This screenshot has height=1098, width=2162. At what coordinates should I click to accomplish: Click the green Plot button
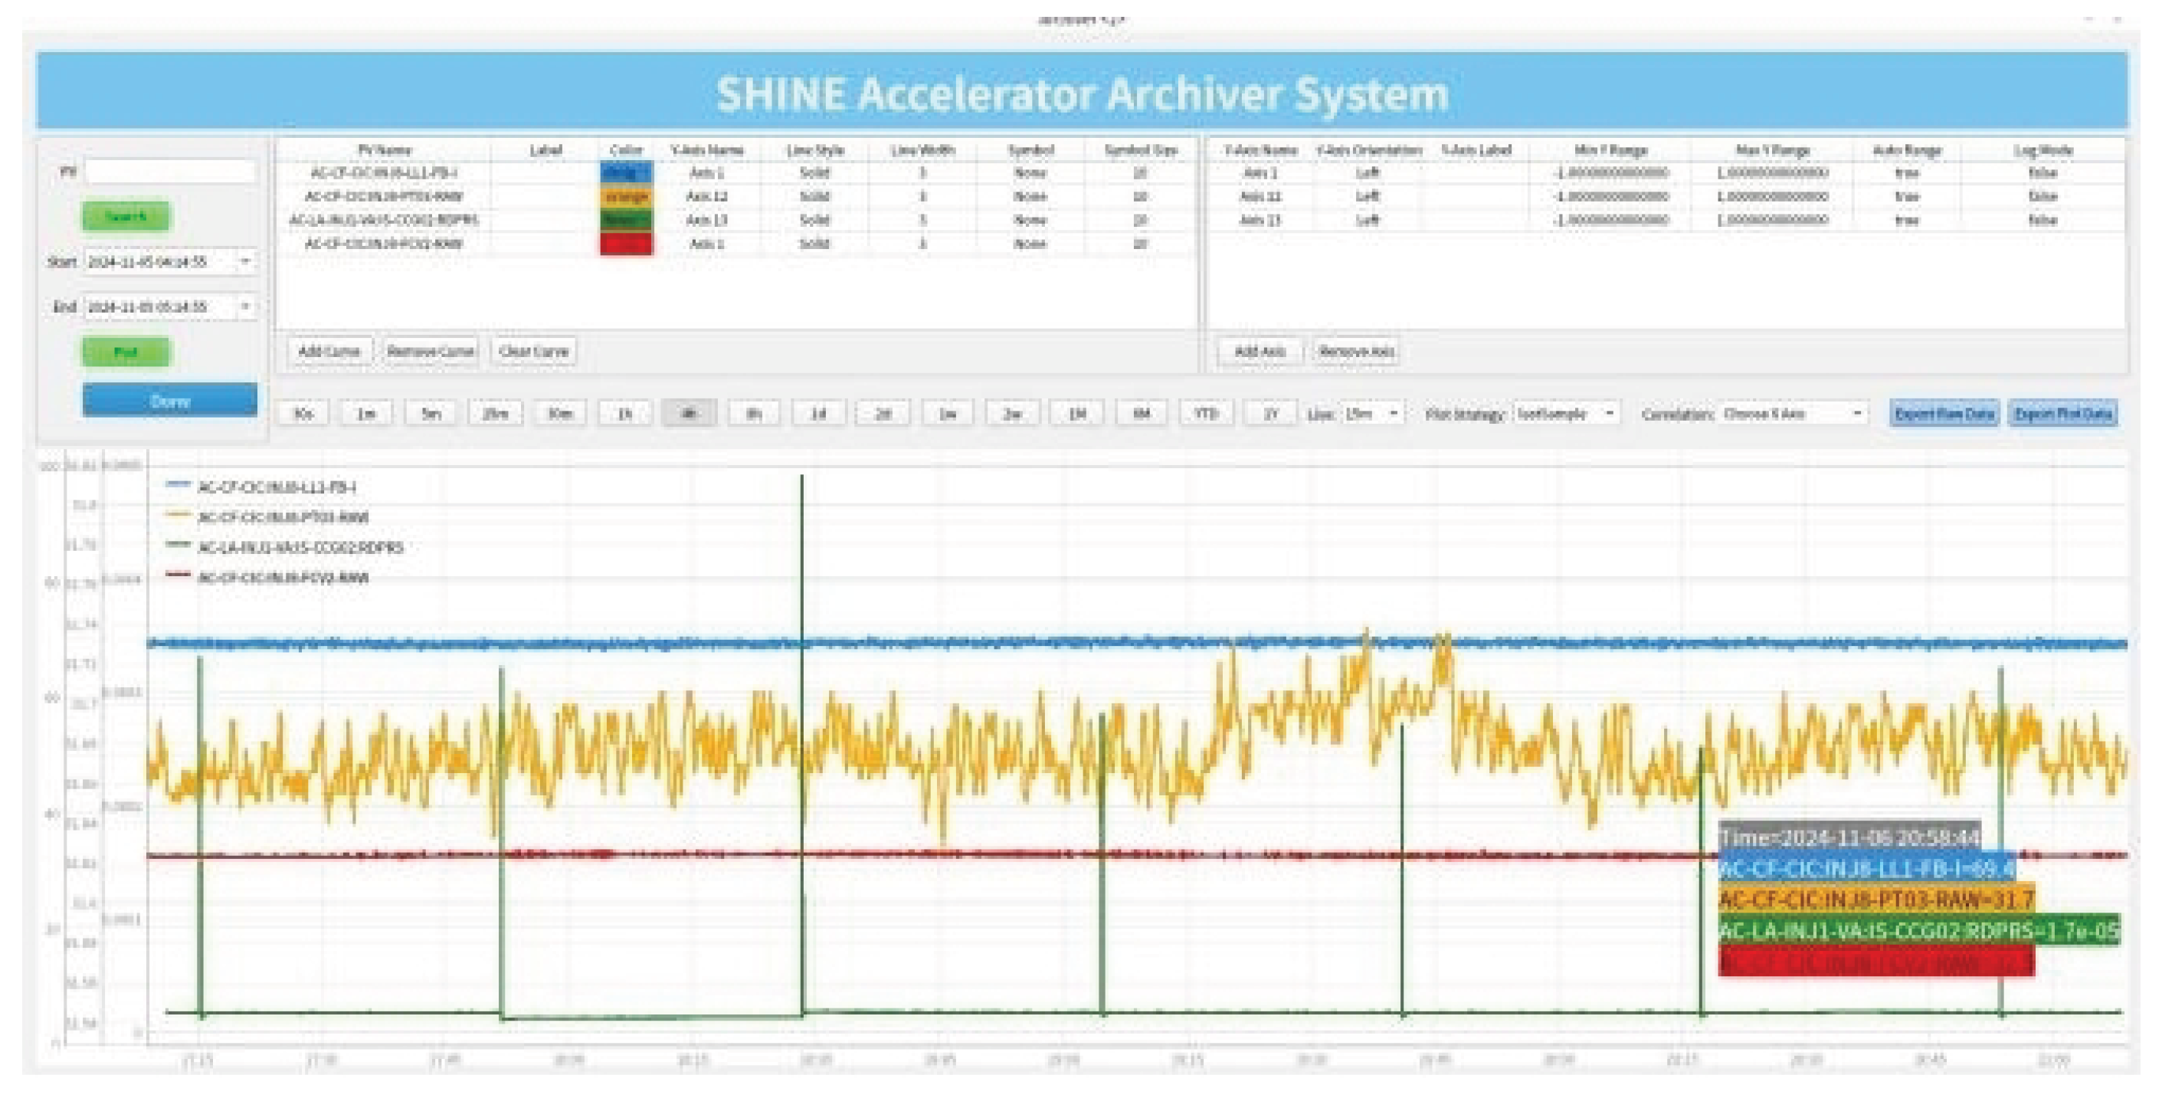click(126, 352)
